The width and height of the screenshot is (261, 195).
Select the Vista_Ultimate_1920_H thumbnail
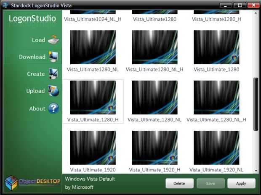pyautogui.click(x=154, y=148)
